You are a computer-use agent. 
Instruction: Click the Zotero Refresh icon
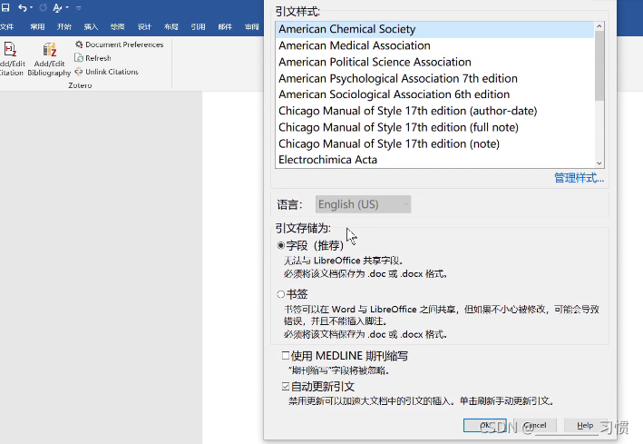click(80, 58)
